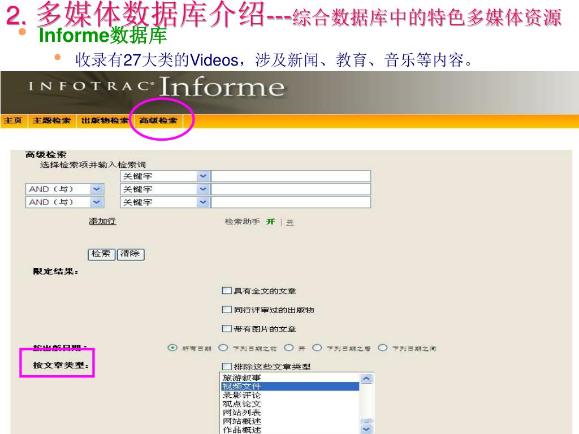Check 排除这些文章类型 checkbox
The image size is (579, 434).
226,366
